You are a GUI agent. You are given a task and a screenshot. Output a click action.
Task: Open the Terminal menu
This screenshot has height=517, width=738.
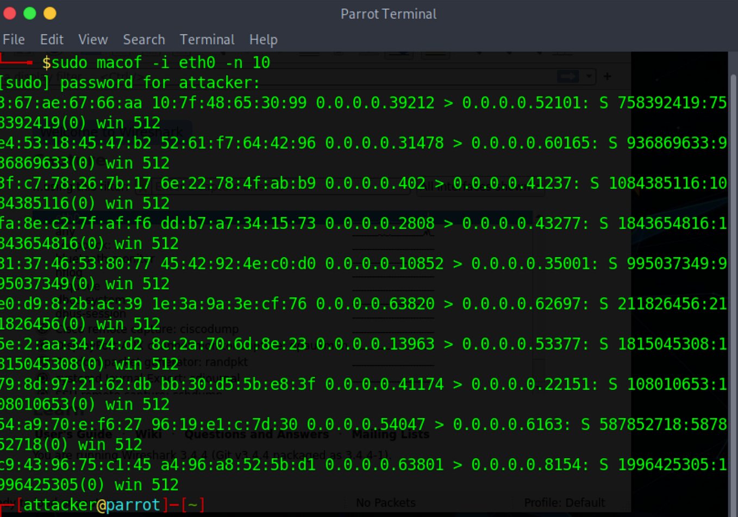point(207,40)
